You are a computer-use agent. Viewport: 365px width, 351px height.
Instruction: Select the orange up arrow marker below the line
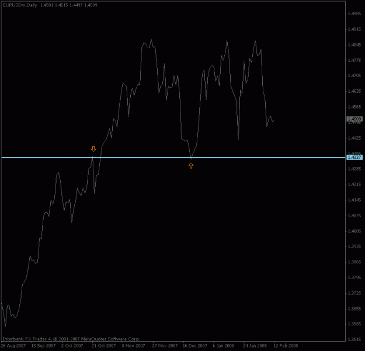191,166
